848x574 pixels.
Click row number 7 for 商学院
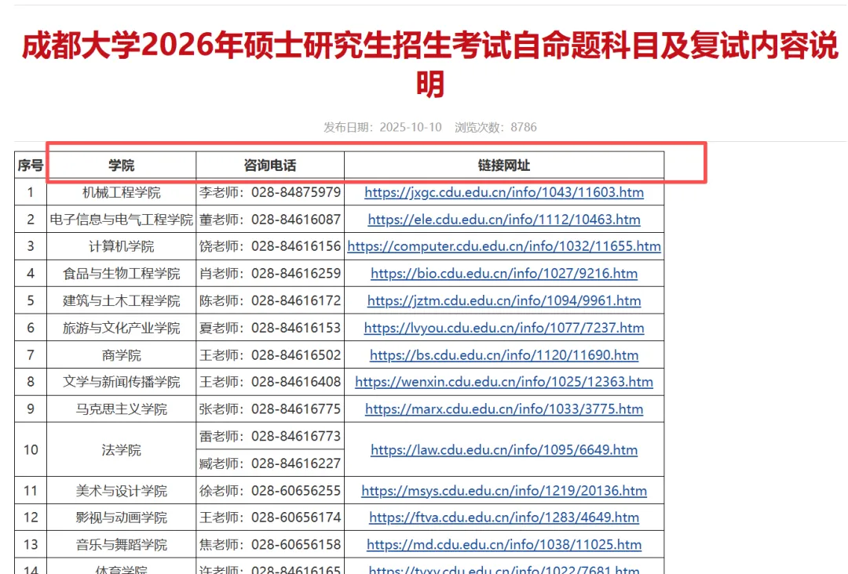(31, 354)
